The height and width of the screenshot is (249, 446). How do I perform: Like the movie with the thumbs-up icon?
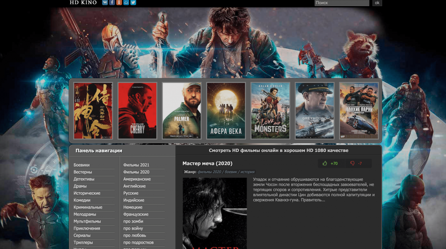tap(325, 163)
